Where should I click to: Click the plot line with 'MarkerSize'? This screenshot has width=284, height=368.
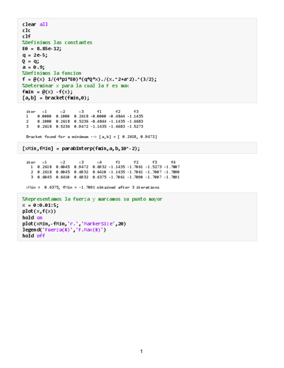pyautogui.click(x=74, y=223)
